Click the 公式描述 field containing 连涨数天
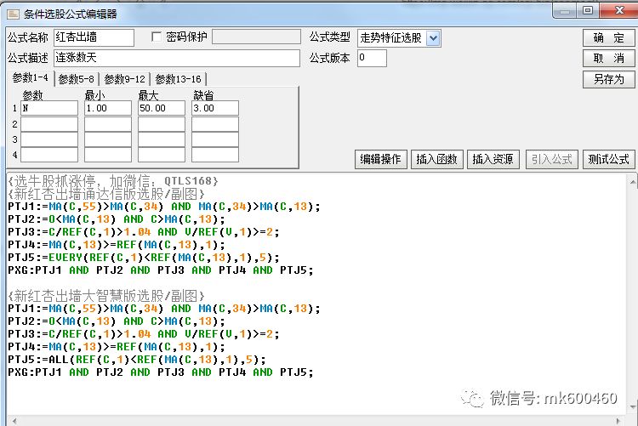638x426 pixels. [x=176, y=58]
